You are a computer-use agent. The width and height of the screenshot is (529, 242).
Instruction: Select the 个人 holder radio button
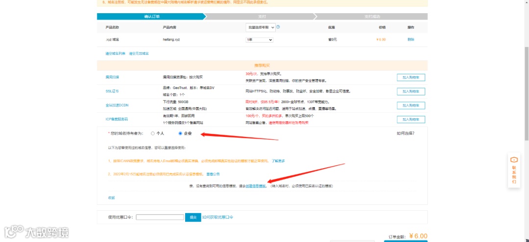pyautogui.click(x=153, y=133)
